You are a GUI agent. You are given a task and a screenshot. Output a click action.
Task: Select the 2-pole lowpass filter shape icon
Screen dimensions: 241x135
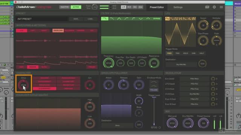(x=105, y=19)
